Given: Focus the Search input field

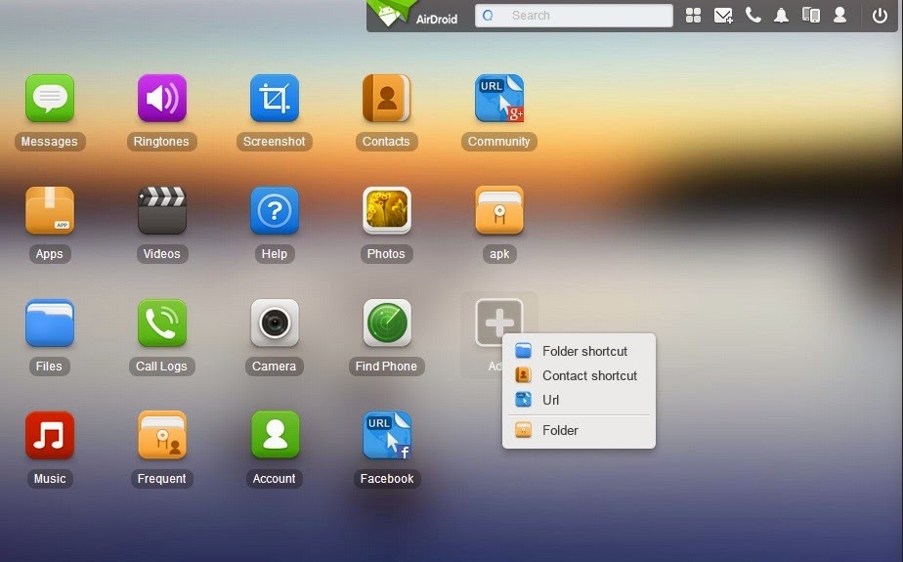Looking at the screenshot, I should (574, 16).
